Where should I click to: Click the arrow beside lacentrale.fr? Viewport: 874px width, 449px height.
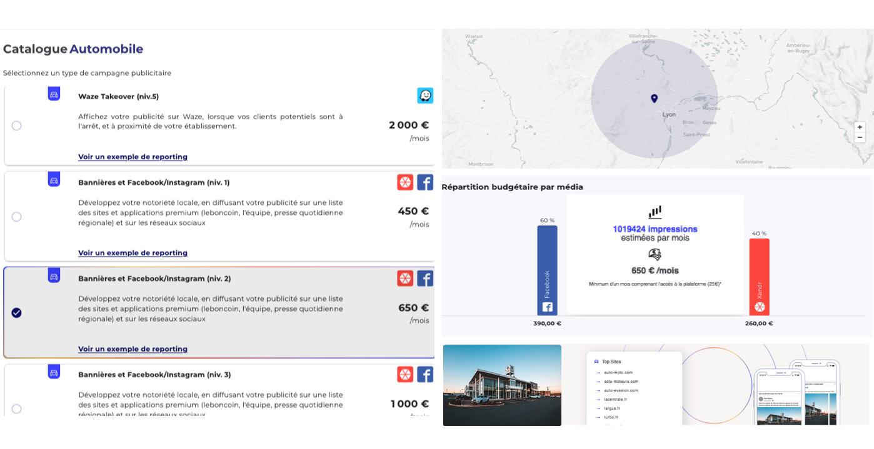click(598, 399)
